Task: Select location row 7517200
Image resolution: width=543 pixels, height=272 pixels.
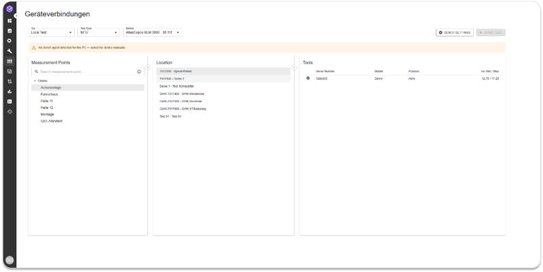Action: [x=223, y=71]
